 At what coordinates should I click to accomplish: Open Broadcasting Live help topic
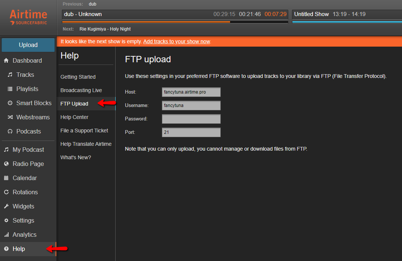[x=81, y=90]
